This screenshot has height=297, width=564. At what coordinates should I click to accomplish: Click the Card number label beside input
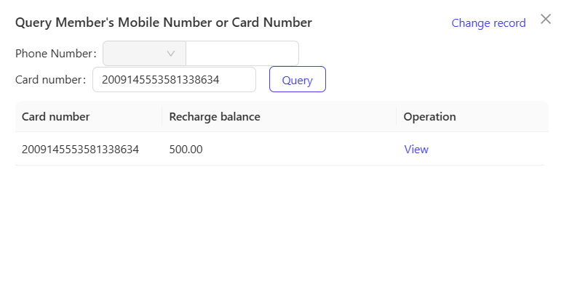point(51,79)
